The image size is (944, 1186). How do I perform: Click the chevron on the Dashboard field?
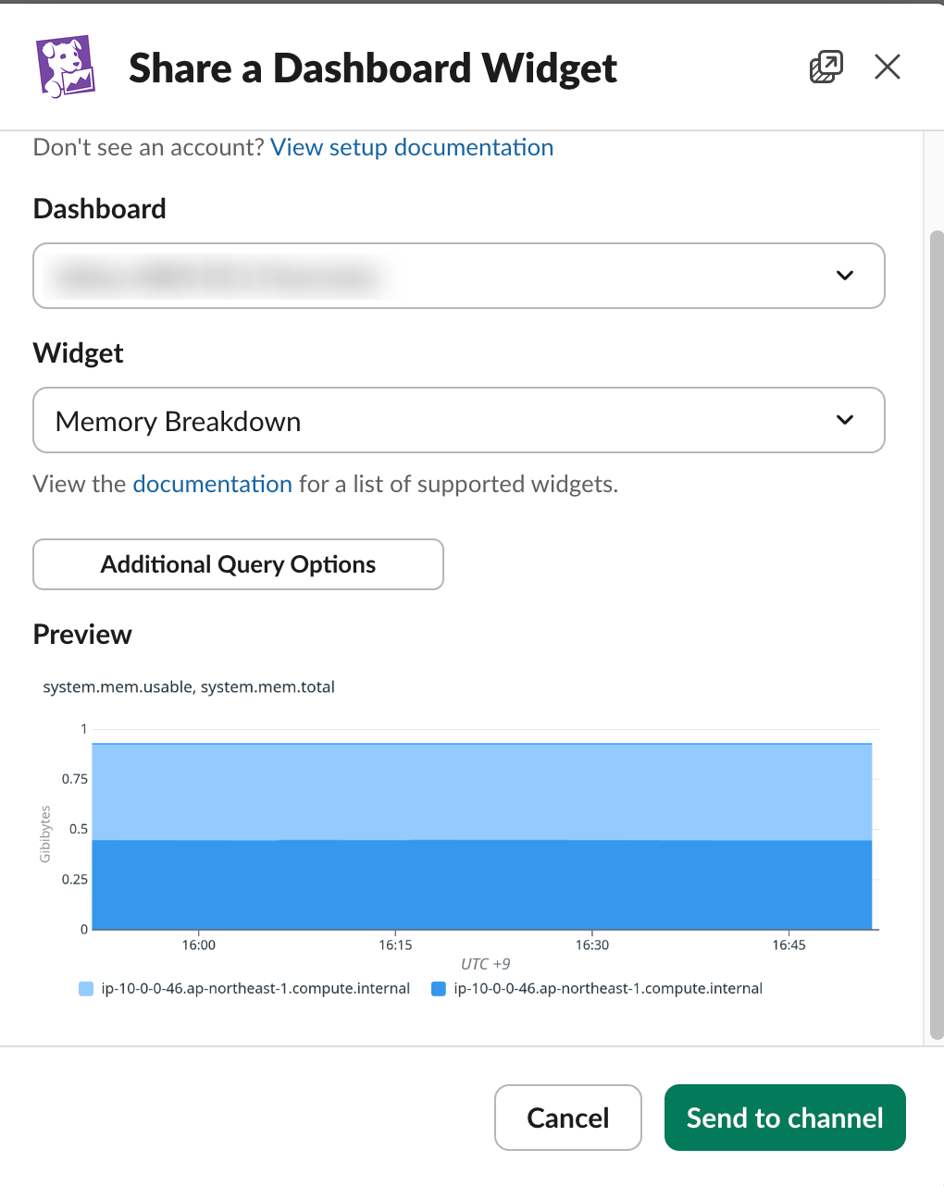[844, 275]
